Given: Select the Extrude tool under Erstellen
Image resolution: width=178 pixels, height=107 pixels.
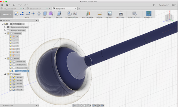Looking at the screenshot, I should click(45, 14).
